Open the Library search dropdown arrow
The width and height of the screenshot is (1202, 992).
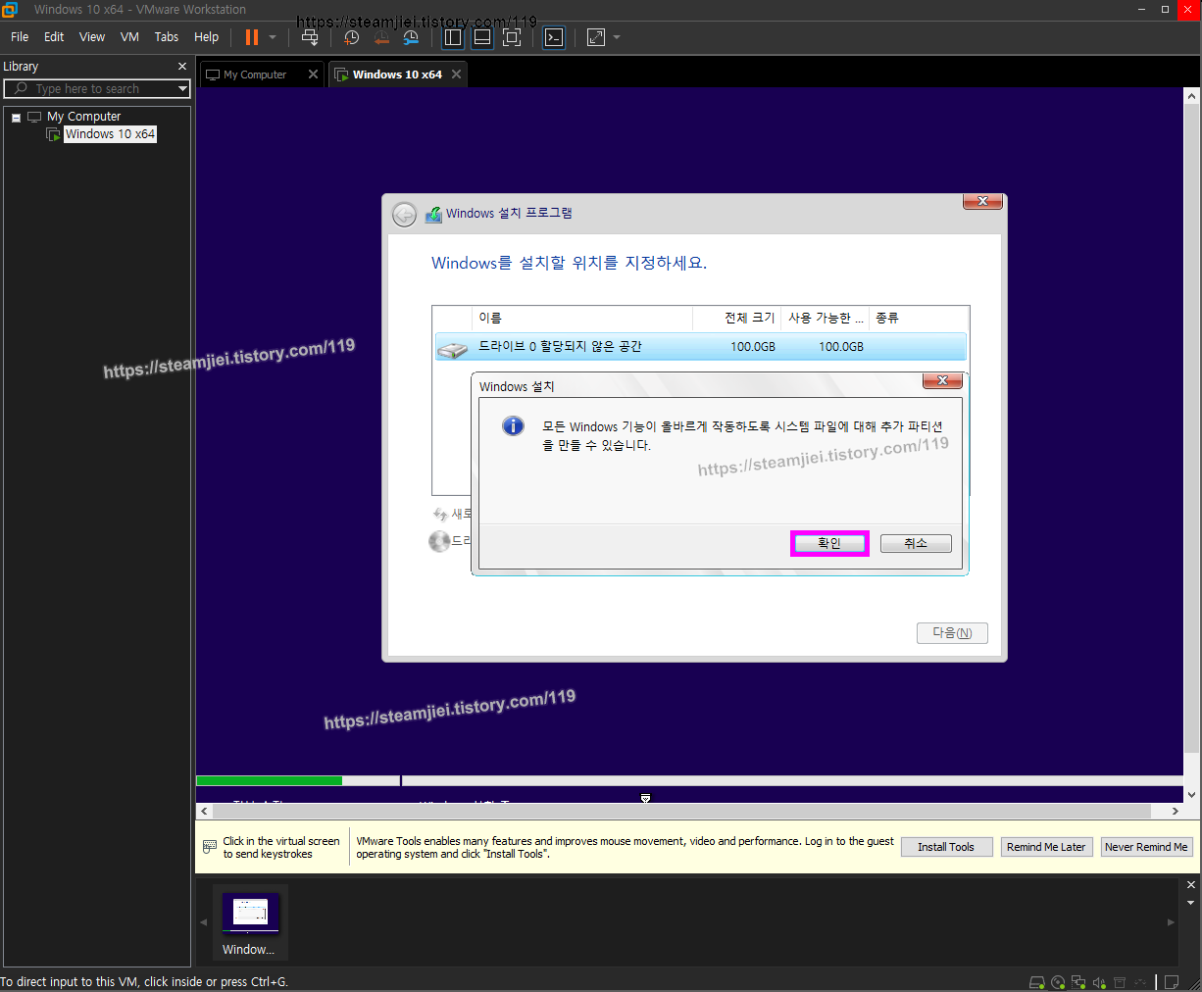coord(182,89)
